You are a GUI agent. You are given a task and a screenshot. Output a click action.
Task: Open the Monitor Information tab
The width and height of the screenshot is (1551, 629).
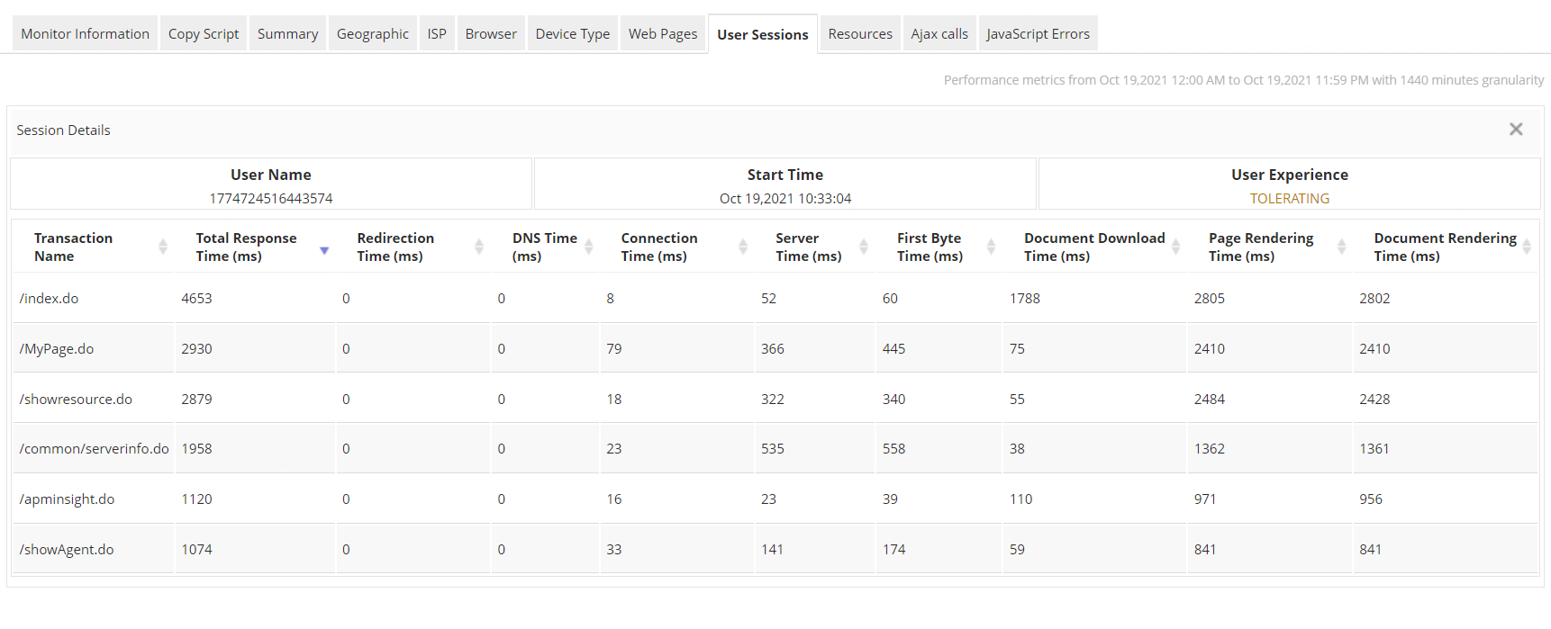[86, 34]
